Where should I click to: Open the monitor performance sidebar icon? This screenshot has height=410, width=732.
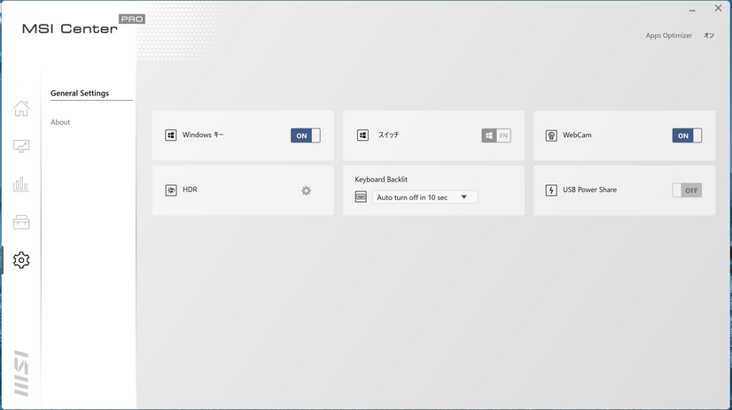coord(21,146)
